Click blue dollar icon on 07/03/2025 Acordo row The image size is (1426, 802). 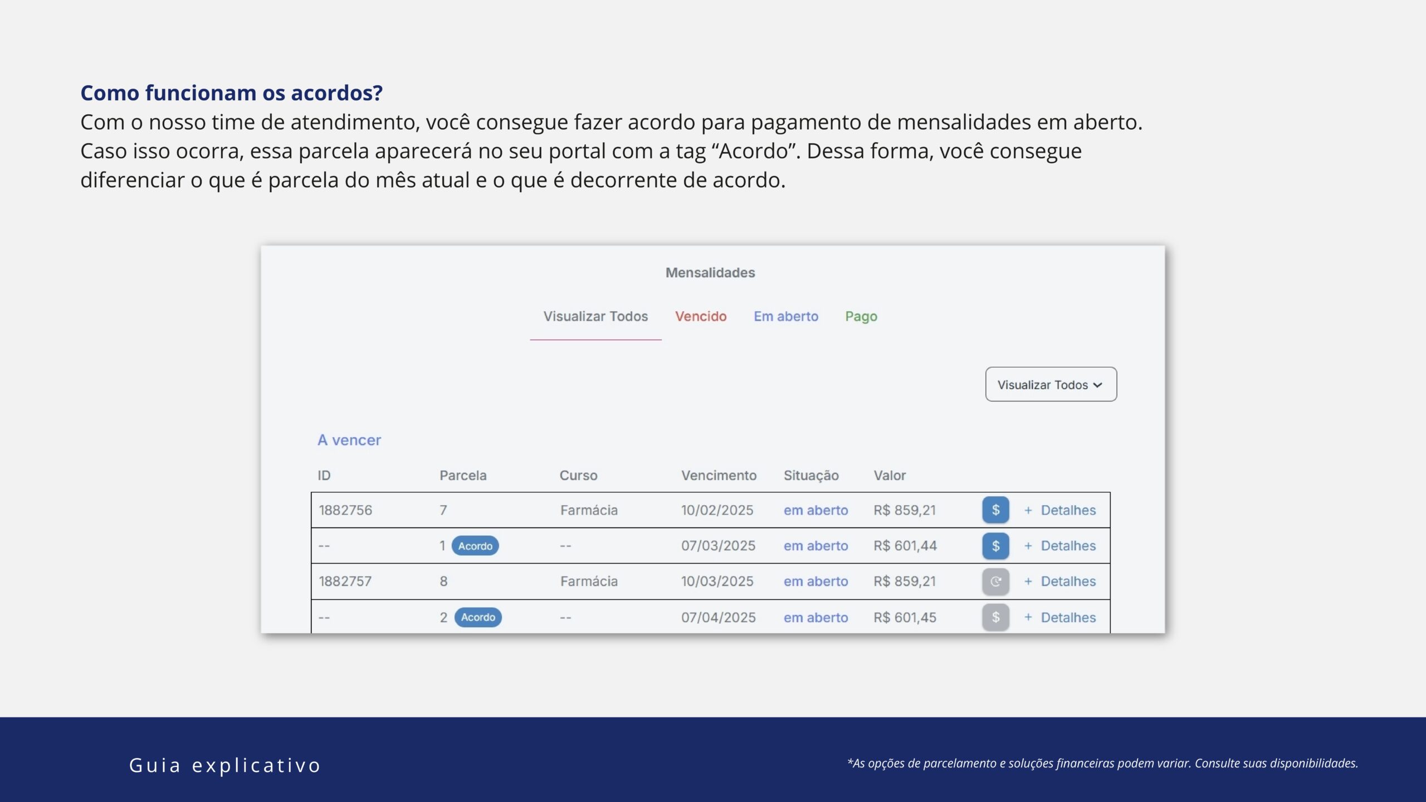click(x=995, y=545)
